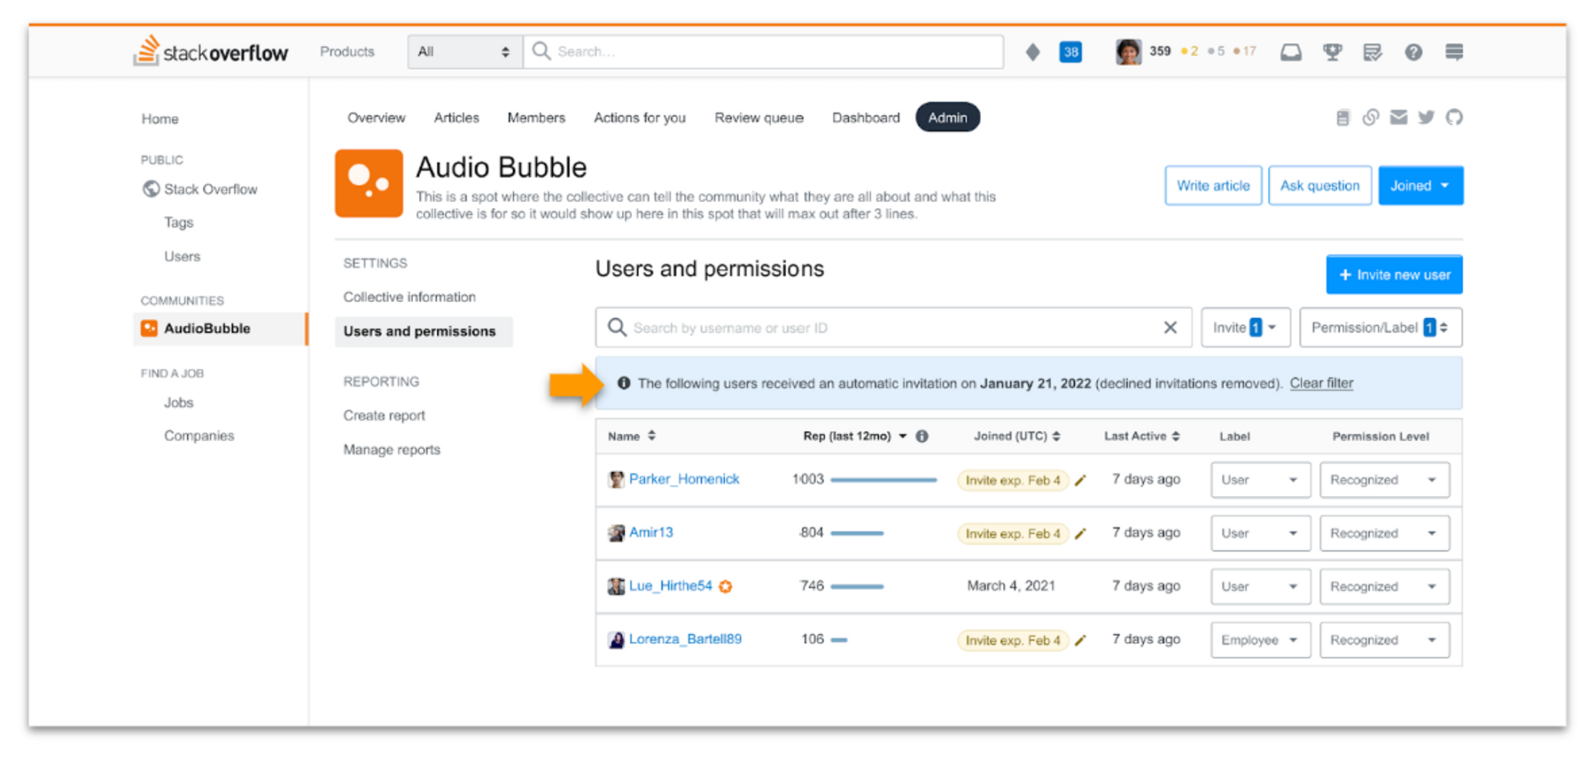This screenshot has height=759, width=1595.
Task: Open the Actions for you tab
Action: (640, 118)
